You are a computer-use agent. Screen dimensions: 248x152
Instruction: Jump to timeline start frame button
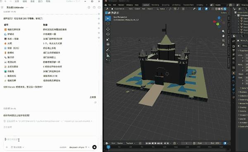pyautogui.click(x=147, y=143)
